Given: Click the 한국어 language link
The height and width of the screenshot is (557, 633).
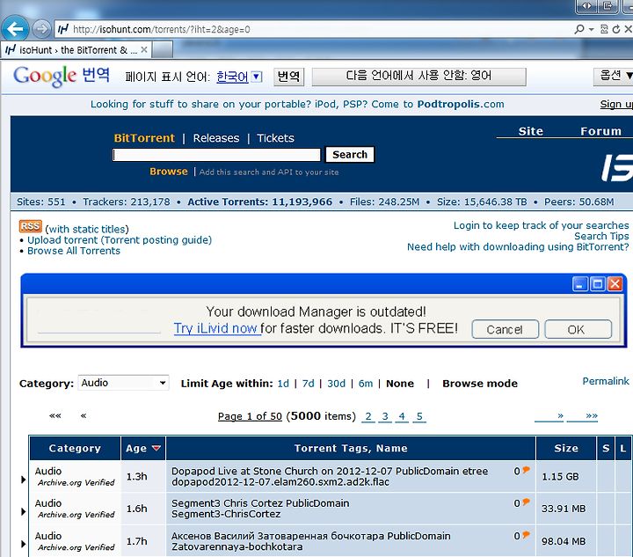Looking at the screenshot, I should tap(232, 77).
